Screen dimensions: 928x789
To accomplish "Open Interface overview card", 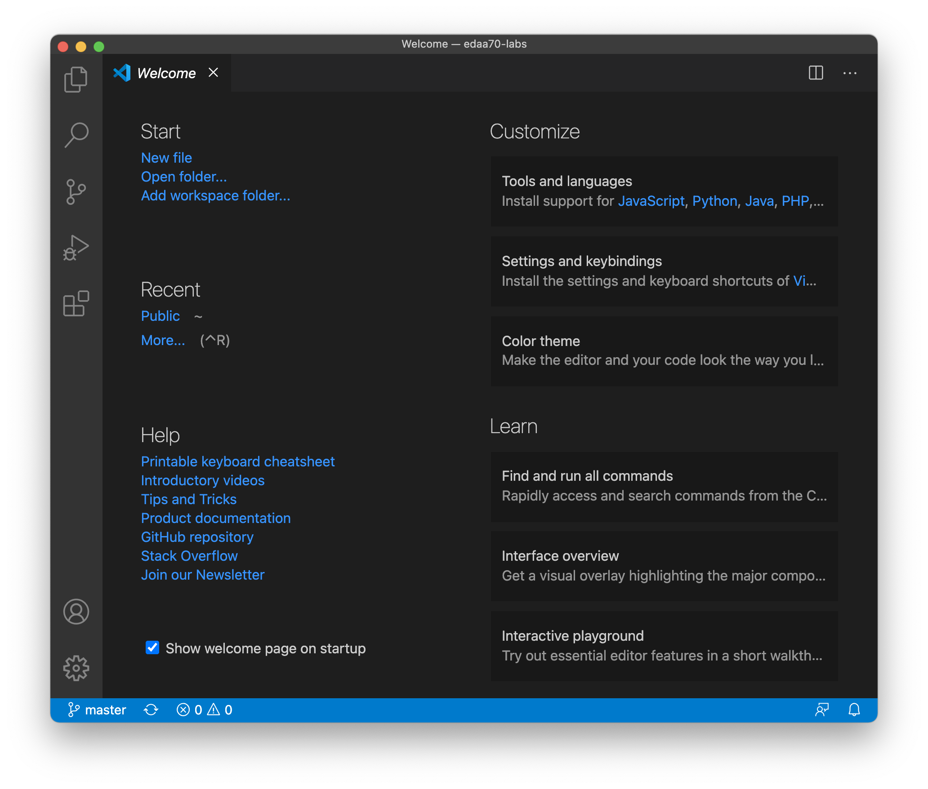I will [x=664, y=566].
